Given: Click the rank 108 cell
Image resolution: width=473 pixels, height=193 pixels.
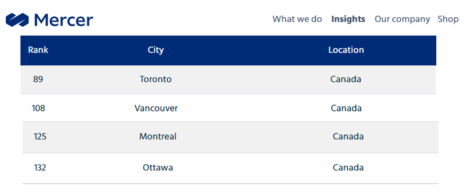Looking at the screenshot, I should tap(38, 108).
